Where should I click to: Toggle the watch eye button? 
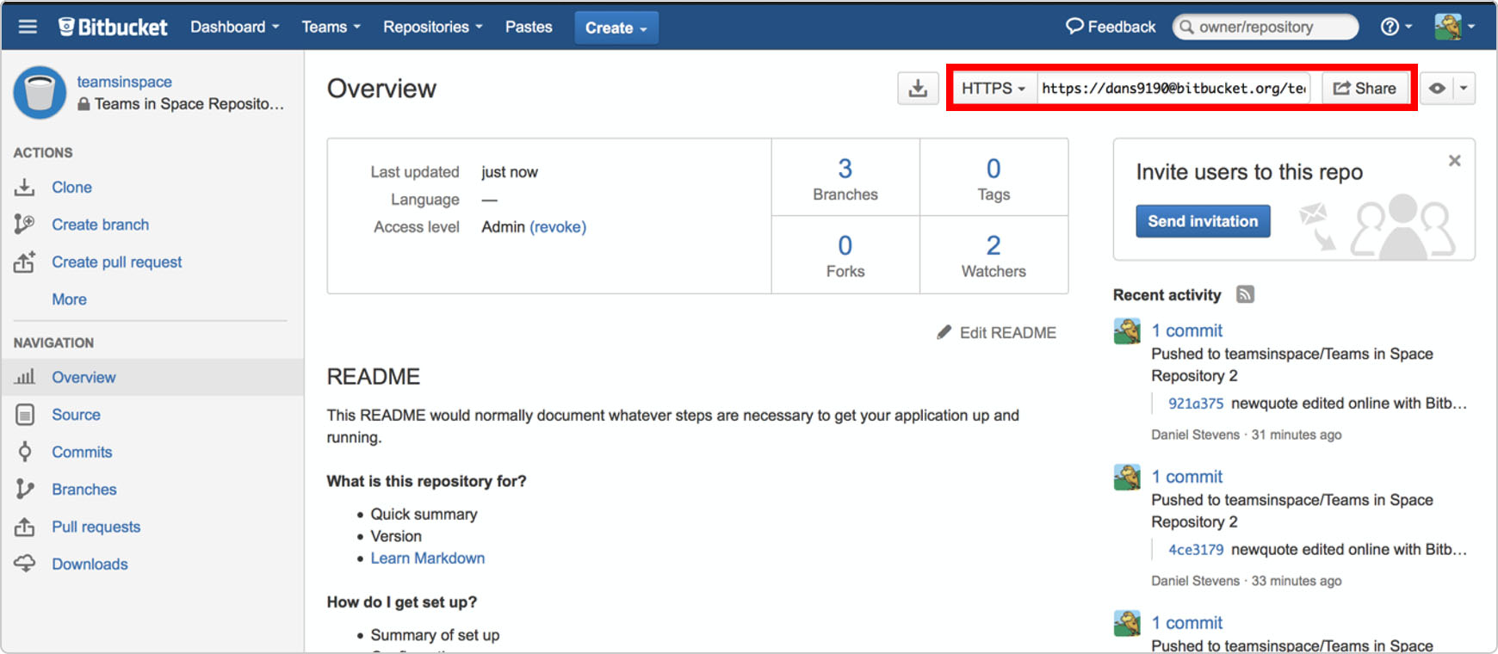(x=1437, y=88)
